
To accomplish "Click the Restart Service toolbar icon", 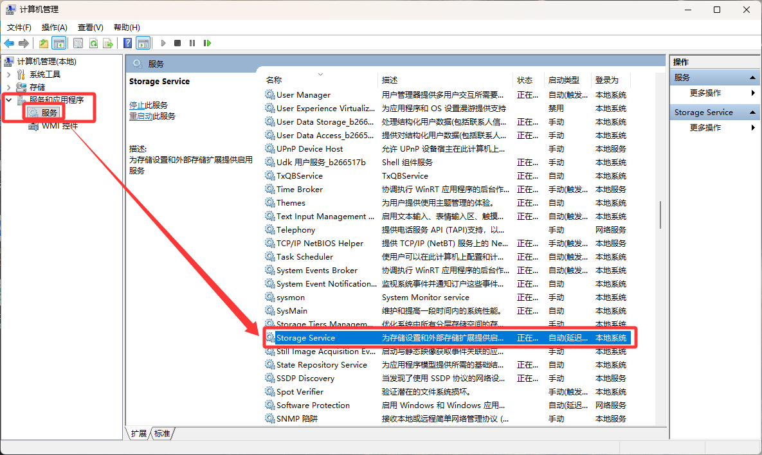I will coord(207,43).
